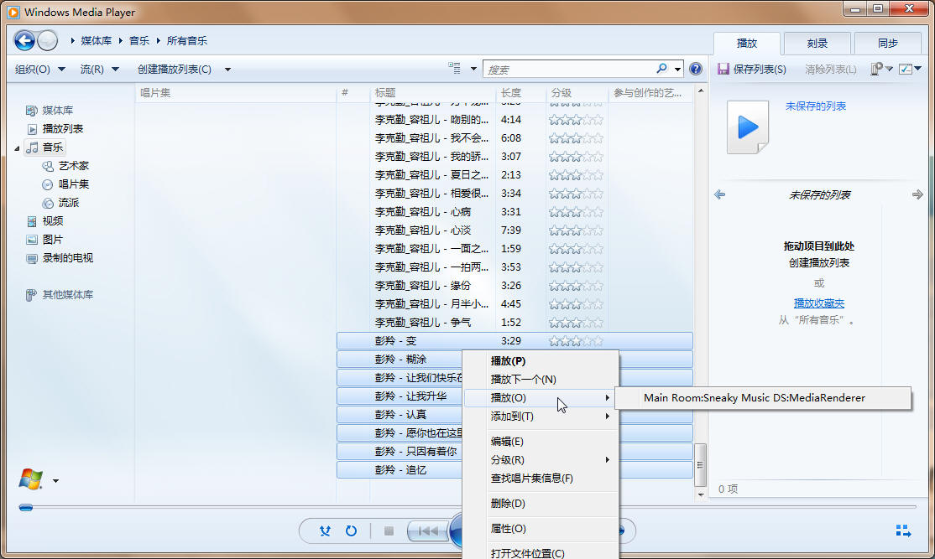Image resolution: width=935 pixels, height=559 pixels.
Task: Click the view options icon
Action: (454, 69)
